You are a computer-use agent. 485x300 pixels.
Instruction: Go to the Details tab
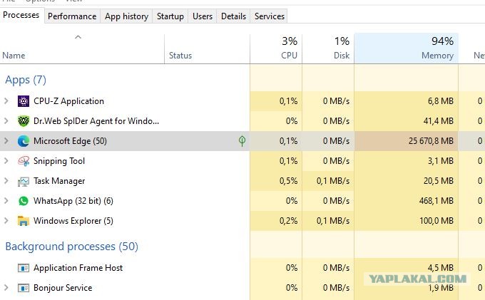click(233, 16)
